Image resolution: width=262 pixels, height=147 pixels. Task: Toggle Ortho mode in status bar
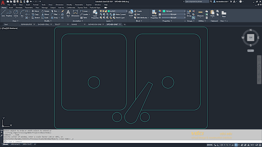(218, 145)
